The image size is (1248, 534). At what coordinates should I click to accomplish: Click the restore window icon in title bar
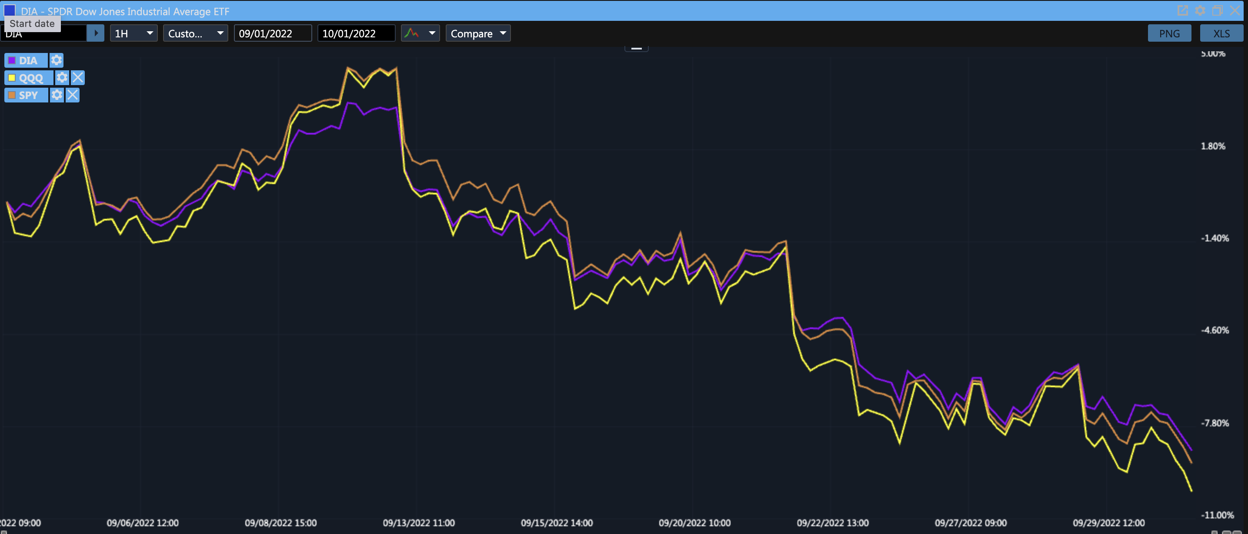(x=1218, y=10)
